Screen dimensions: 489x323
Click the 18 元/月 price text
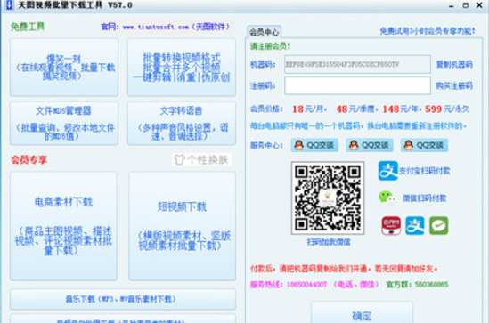(x=307, y=109)
